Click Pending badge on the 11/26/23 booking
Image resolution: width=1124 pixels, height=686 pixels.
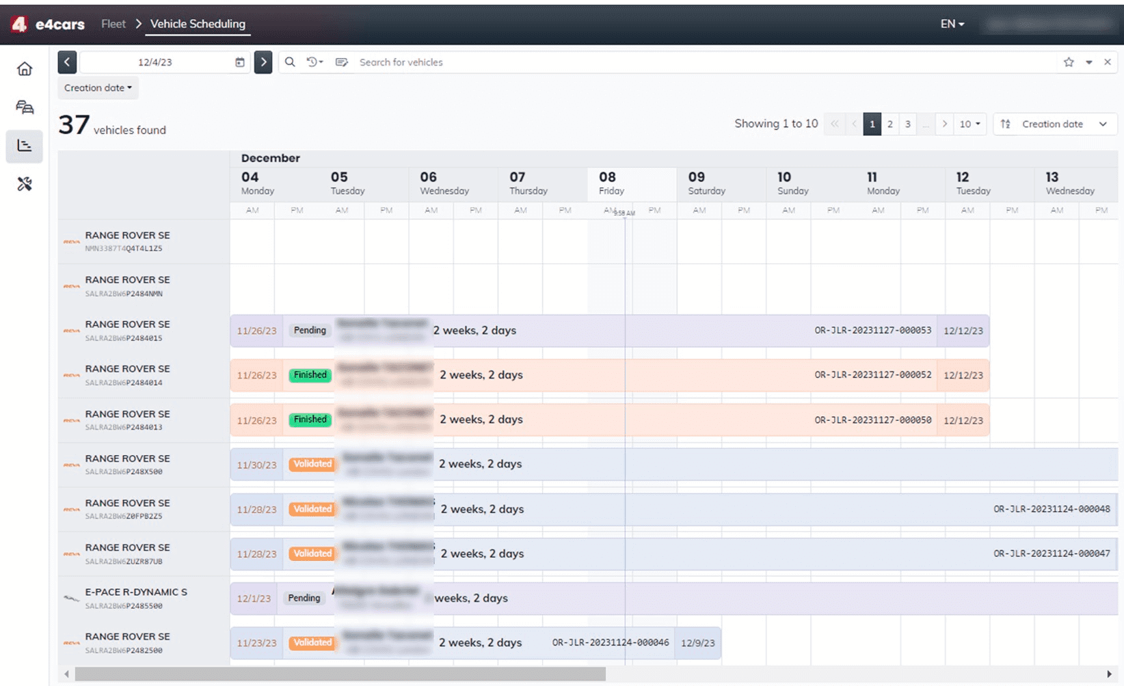click(310, 331)
